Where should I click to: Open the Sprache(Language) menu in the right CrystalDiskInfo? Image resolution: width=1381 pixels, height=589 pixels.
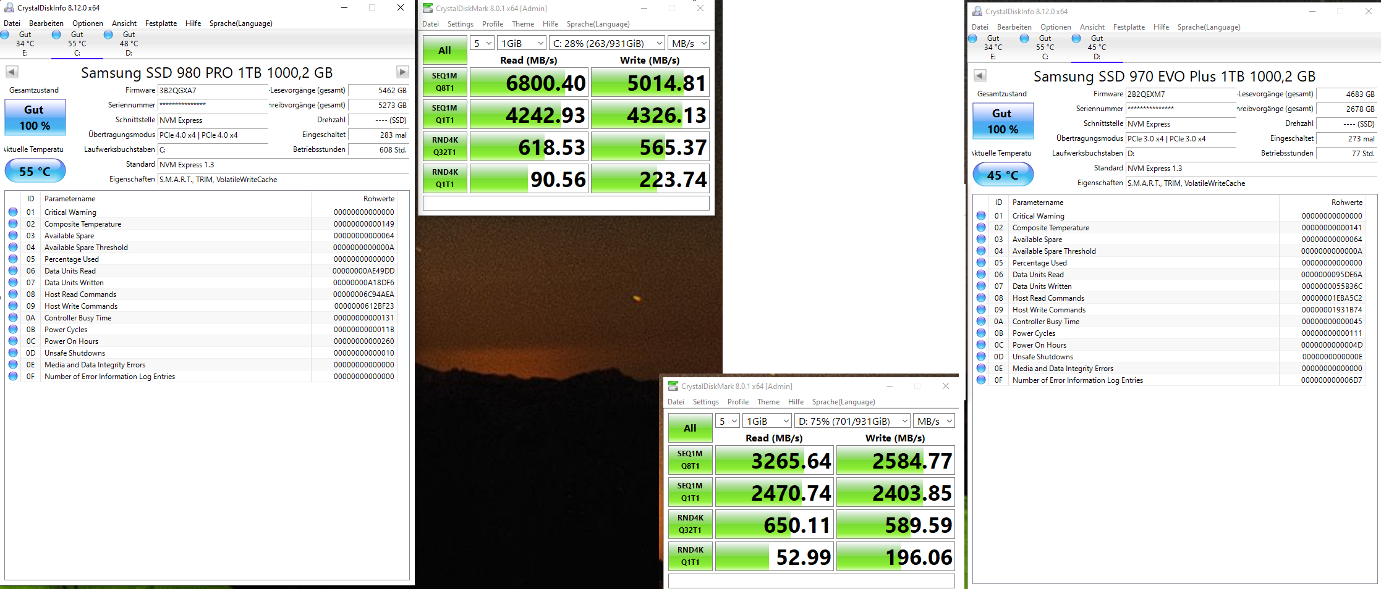[x=1209, y=27]
